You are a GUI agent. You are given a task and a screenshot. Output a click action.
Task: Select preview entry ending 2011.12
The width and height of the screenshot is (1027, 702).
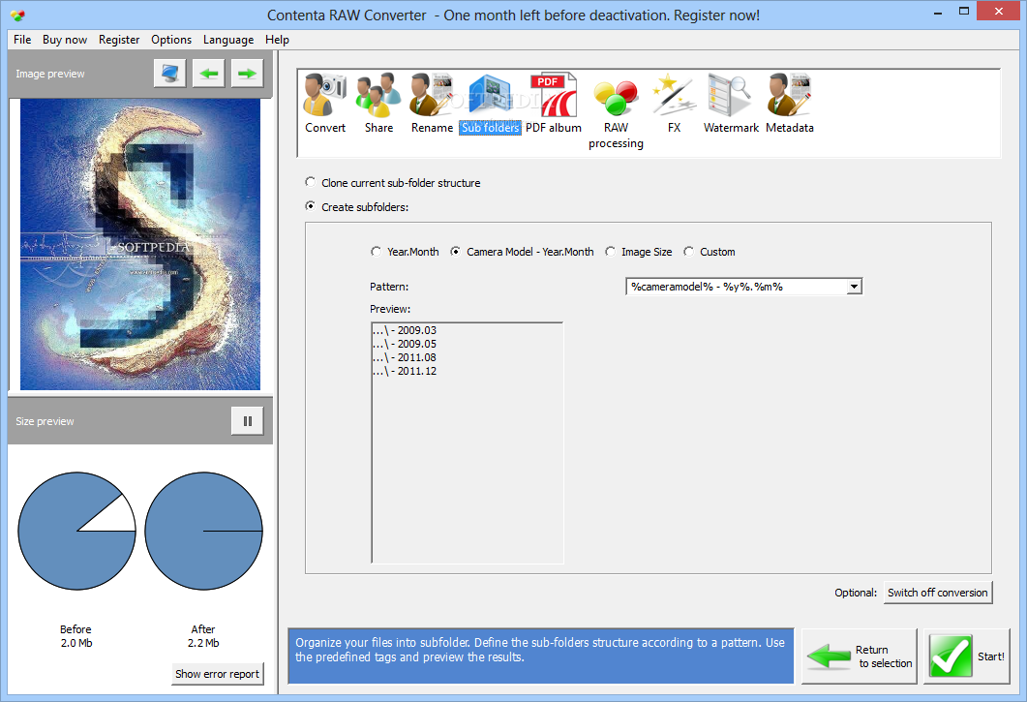tap(405, 371)
